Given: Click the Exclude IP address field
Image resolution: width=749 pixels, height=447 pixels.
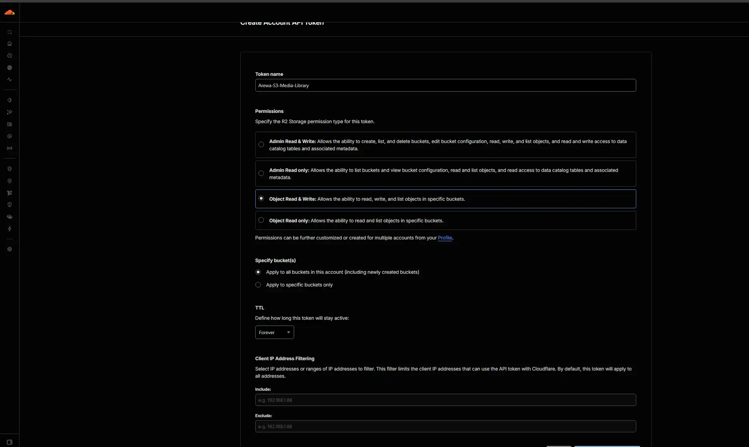Looking at the screenshot, I should click(446, 427).
